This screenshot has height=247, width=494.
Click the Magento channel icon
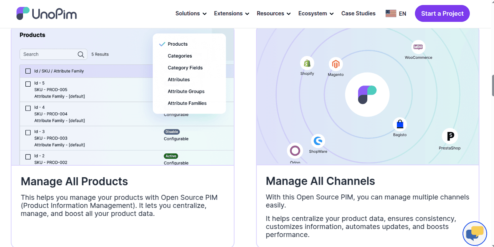click(x=335, y=64)
